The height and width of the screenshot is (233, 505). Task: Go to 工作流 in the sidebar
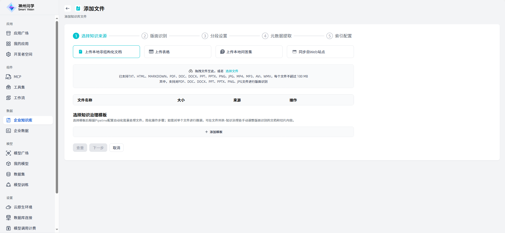tap(19, 98)
